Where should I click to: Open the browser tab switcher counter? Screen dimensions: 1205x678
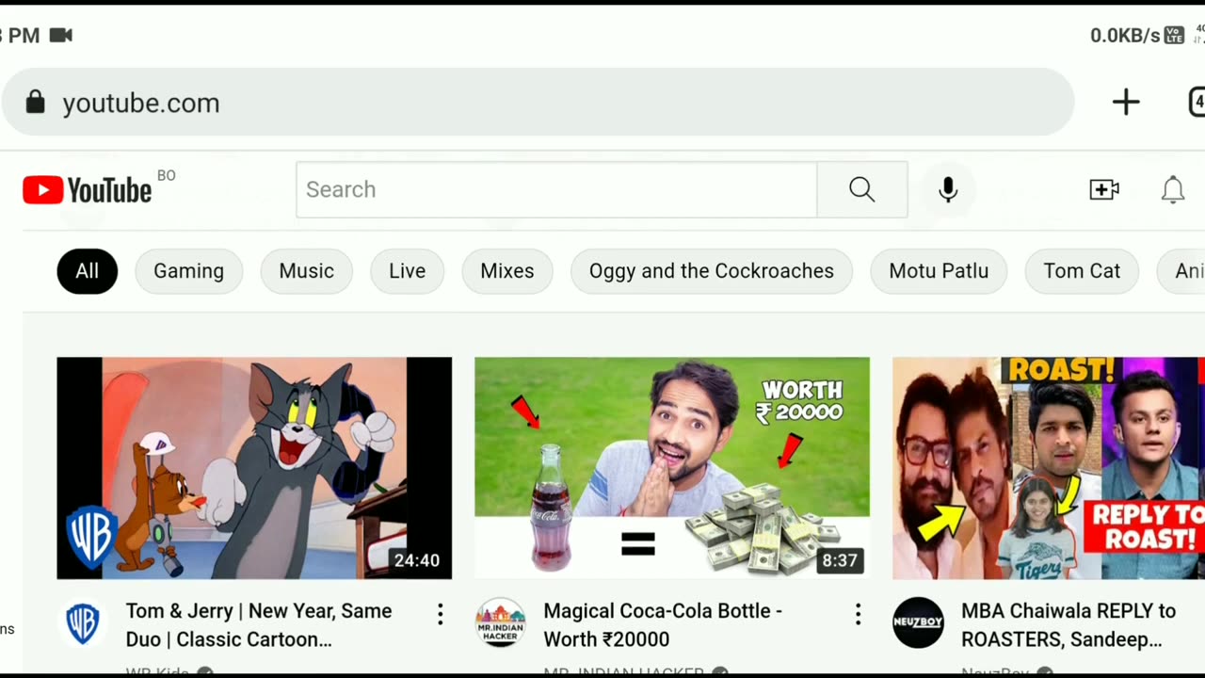pyautogui.click(x=1197, y=102)
